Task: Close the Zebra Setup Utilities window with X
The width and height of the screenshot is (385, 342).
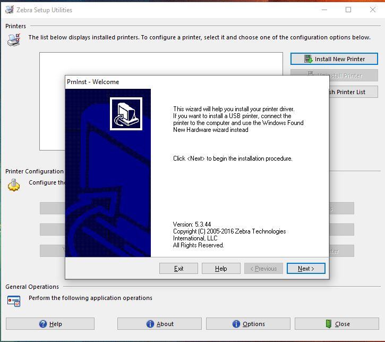Action: [x=372, y=10]
